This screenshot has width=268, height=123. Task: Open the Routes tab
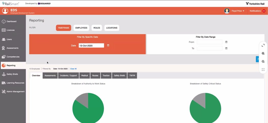pos(95,76)
